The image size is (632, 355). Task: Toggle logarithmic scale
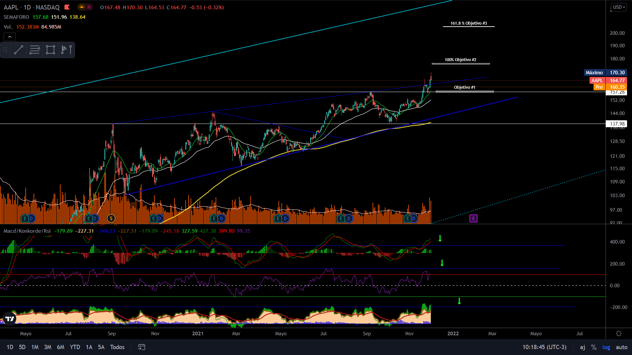coord(606,347)
